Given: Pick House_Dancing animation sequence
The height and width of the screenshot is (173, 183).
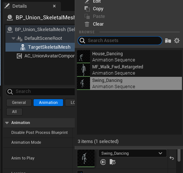Looking at the screenshot, I should (129, 57).
